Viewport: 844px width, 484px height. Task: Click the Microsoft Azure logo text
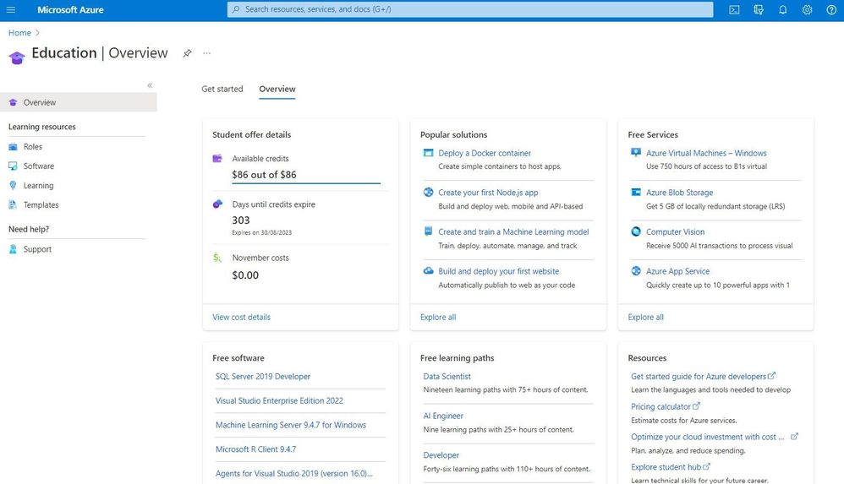70,9
